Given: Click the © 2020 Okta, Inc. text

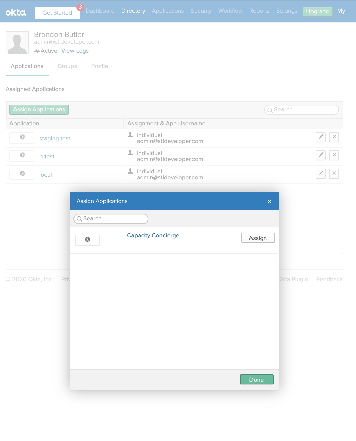Looking at the screenshot, I should point(29,279).
